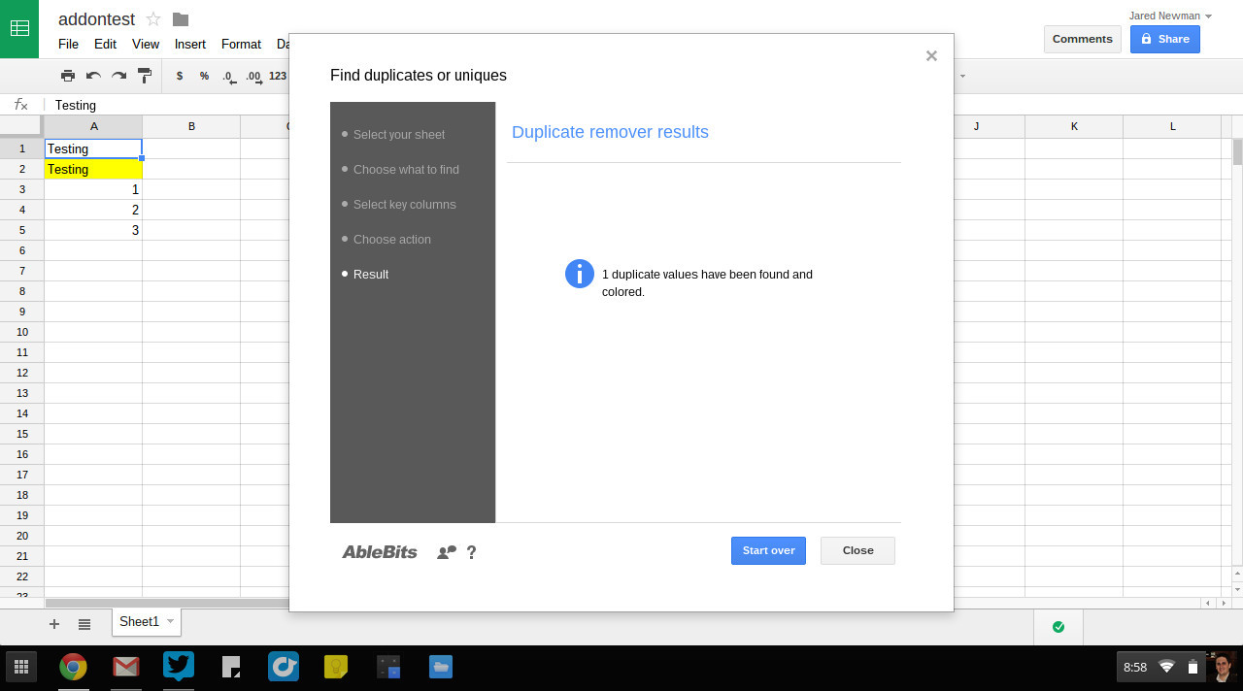Click the formula bar showing Testing
The width and height of the screenshot is (1243, 691).
point(165,105)
